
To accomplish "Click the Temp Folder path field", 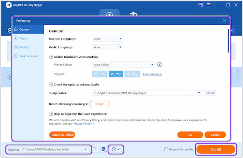I will [143, 93].
